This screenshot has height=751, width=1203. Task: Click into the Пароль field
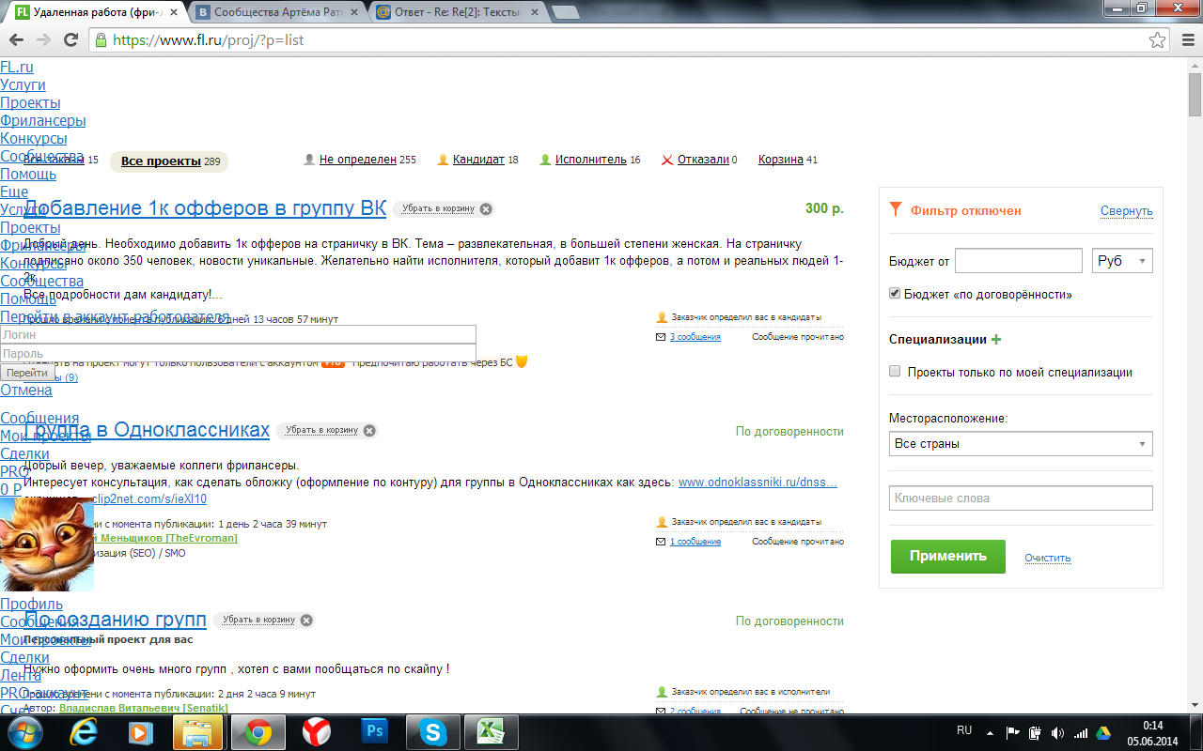pos(238,354)
